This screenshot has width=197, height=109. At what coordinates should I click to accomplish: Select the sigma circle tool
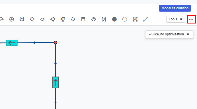point(94,19)
